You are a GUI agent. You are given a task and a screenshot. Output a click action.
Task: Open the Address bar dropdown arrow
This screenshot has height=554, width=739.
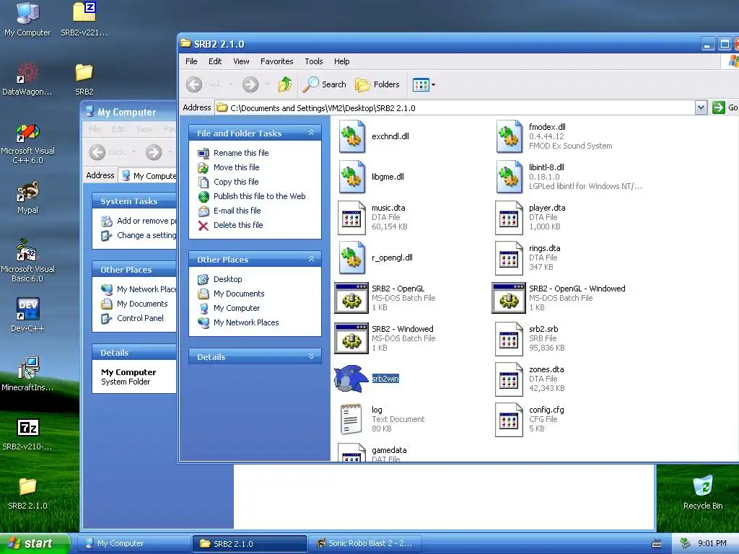701,108
